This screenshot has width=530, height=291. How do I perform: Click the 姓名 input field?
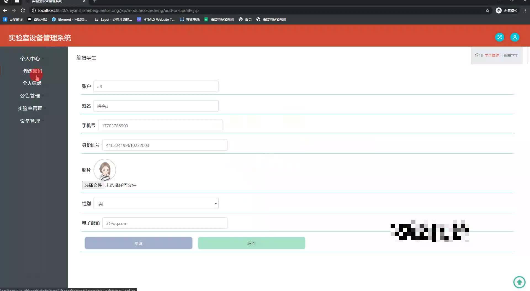point(156,106)
